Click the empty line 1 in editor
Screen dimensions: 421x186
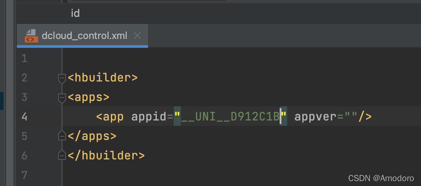point(242,58)
